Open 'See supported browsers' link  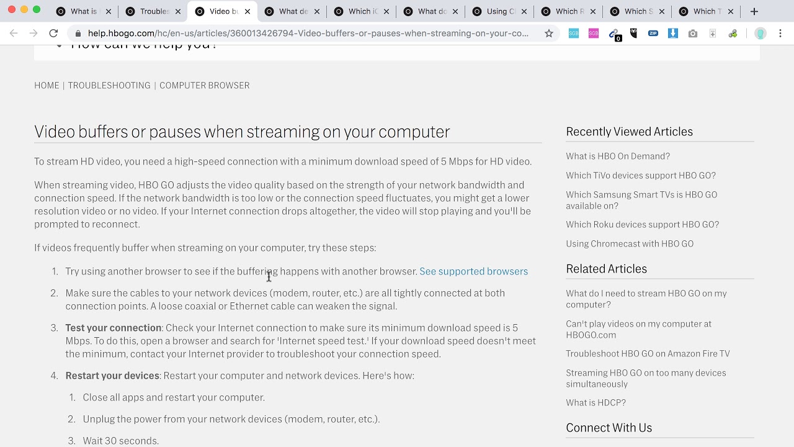474,271
